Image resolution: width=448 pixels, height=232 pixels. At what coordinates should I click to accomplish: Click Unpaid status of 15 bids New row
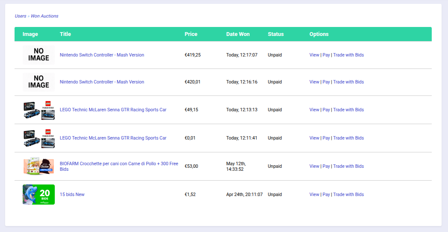275,195
